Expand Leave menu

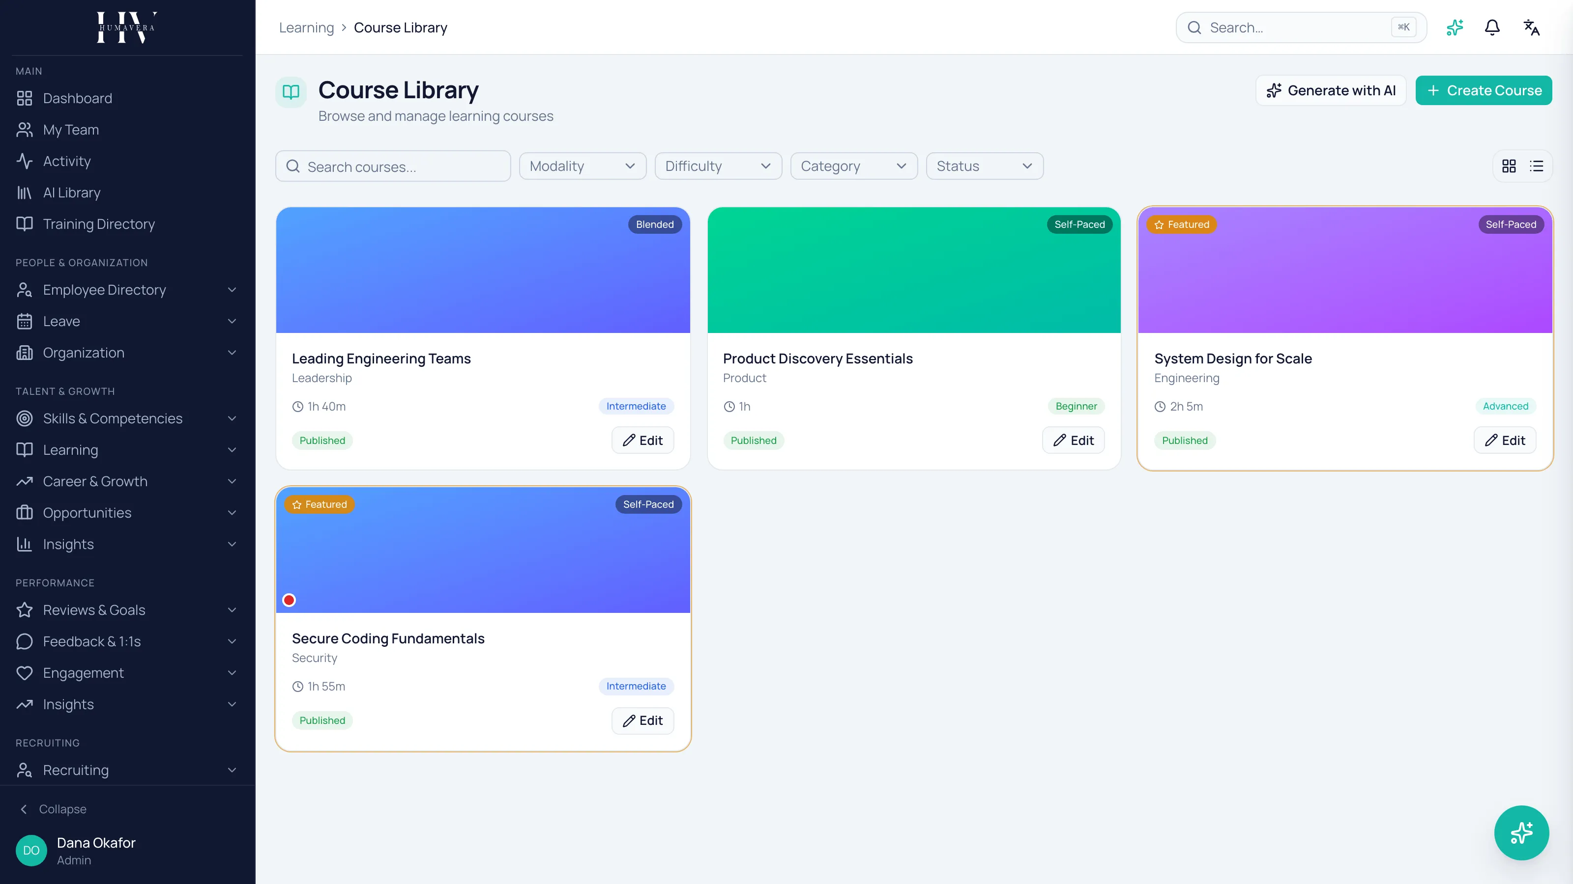coord(127,322)
